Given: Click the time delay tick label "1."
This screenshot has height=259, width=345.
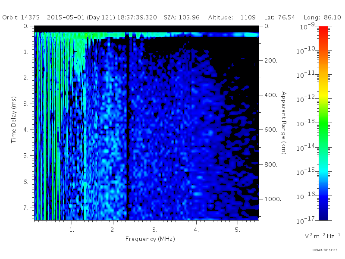Looking at the screenshot, I should point(26,52).
